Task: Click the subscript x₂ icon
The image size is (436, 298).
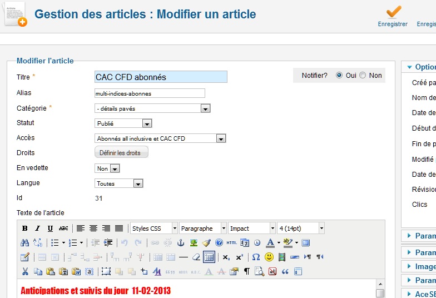Action: coord(226,257)
